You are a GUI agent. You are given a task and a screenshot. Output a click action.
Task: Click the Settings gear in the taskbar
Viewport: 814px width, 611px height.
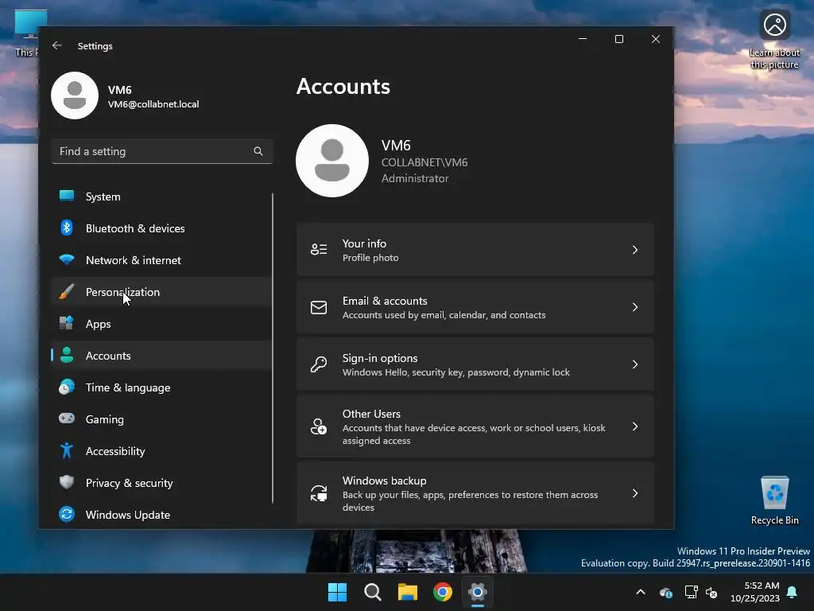tap(478, 592)
